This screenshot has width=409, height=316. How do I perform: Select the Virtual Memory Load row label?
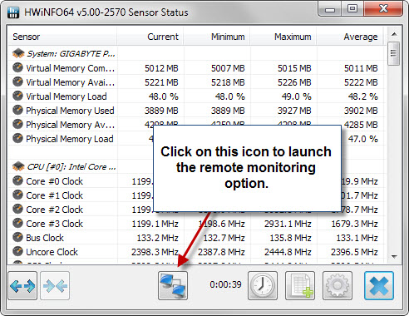coord(67,96)
